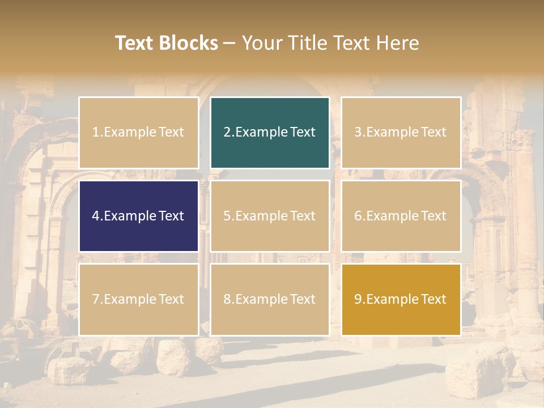Image resolution: width=544 pixels, height=408 pixels.
Task: Click the '2.' number in teal block
Action: [x=228, y=132]
